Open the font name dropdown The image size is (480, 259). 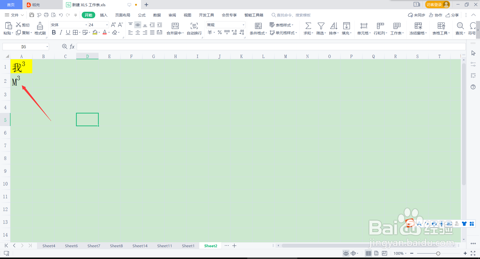86,25
